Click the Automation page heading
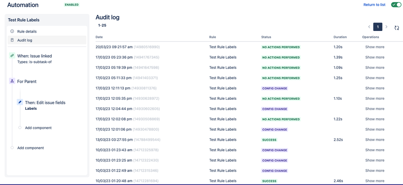The image size is (403, 185). point(23,5)
